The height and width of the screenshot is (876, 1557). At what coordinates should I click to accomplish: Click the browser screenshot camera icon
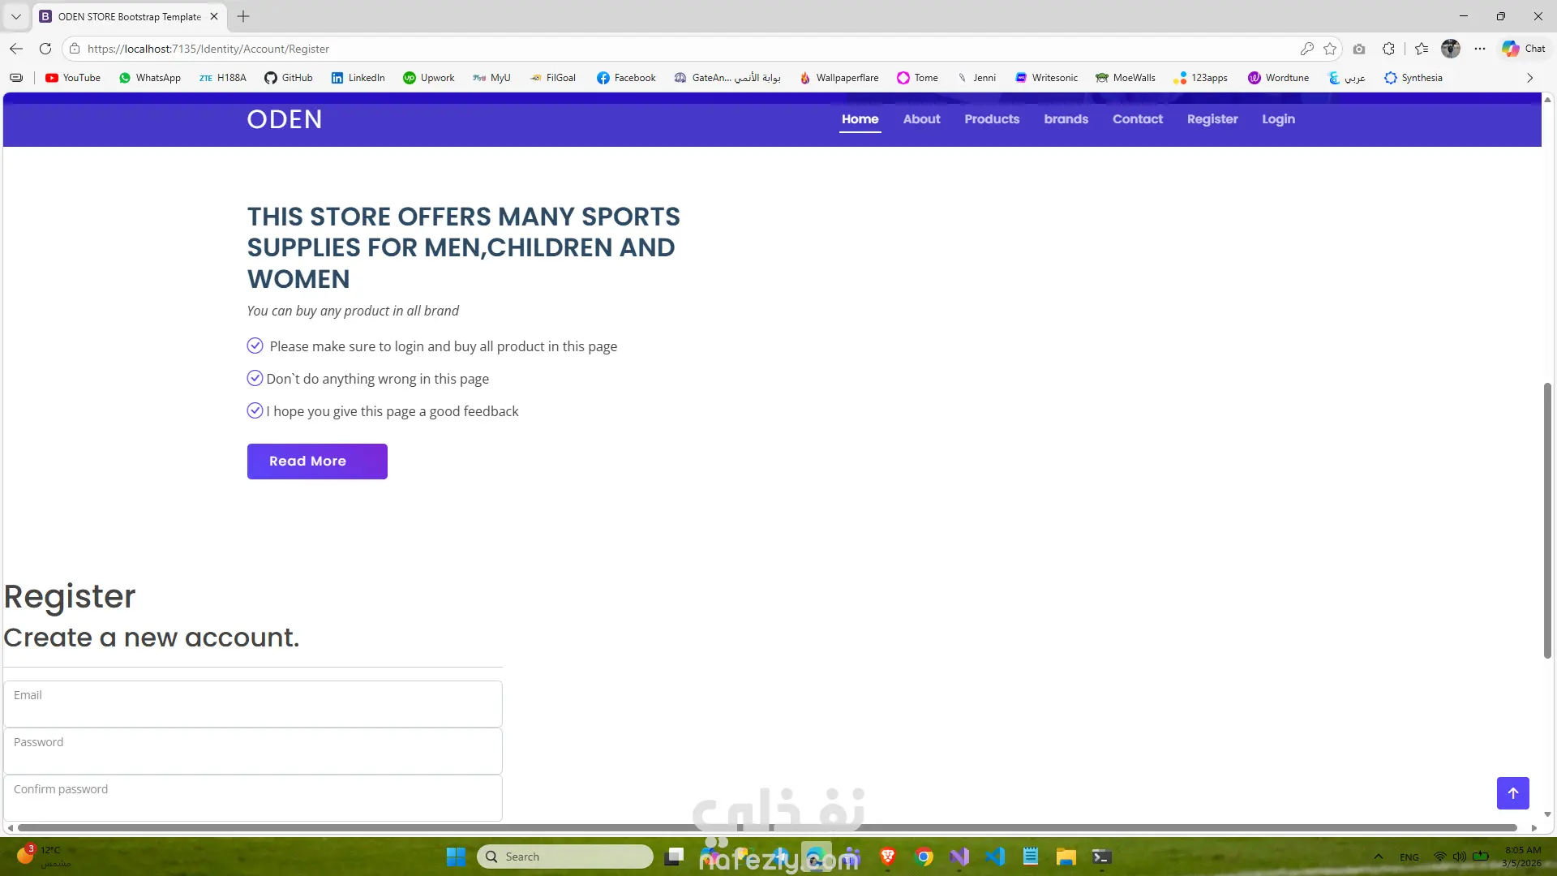1359,49
